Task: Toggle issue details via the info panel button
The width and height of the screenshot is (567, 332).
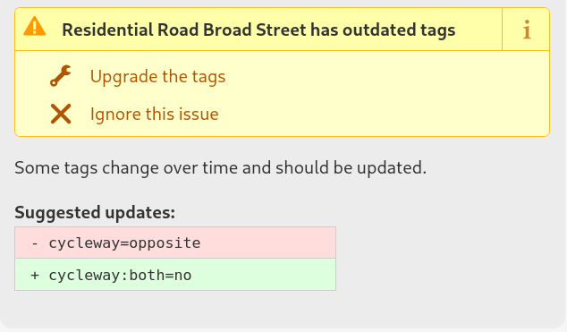Action: click(x=526, y=30)
